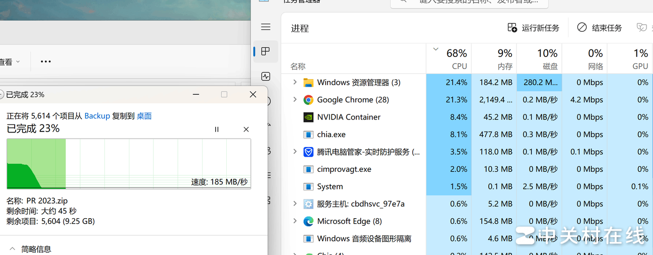
Task: Expand Windows 资源管理器 (3) process group
Action: coord(295,82)
